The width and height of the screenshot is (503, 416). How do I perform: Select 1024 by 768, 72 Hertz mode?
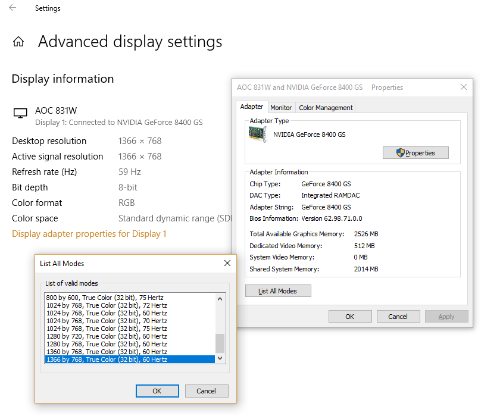coord(130,305)
